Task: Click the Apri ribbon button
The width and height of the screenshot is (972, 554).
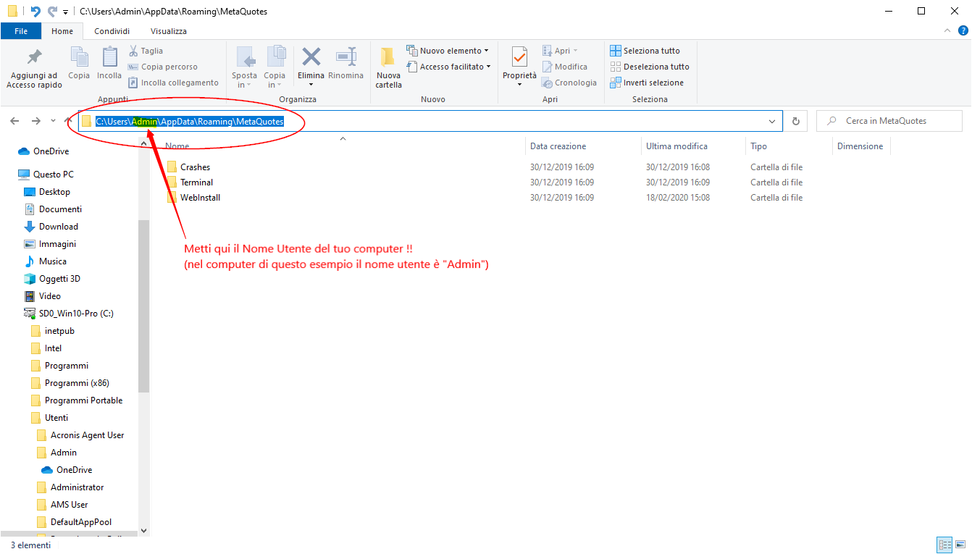Action: 560,51
